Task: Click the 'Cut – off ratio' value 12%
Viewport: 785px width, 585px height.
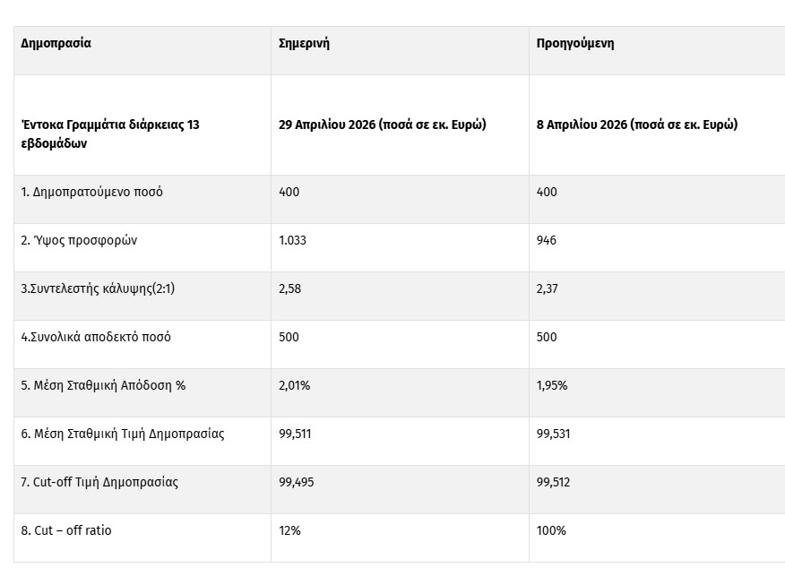Action: [290, 530]
